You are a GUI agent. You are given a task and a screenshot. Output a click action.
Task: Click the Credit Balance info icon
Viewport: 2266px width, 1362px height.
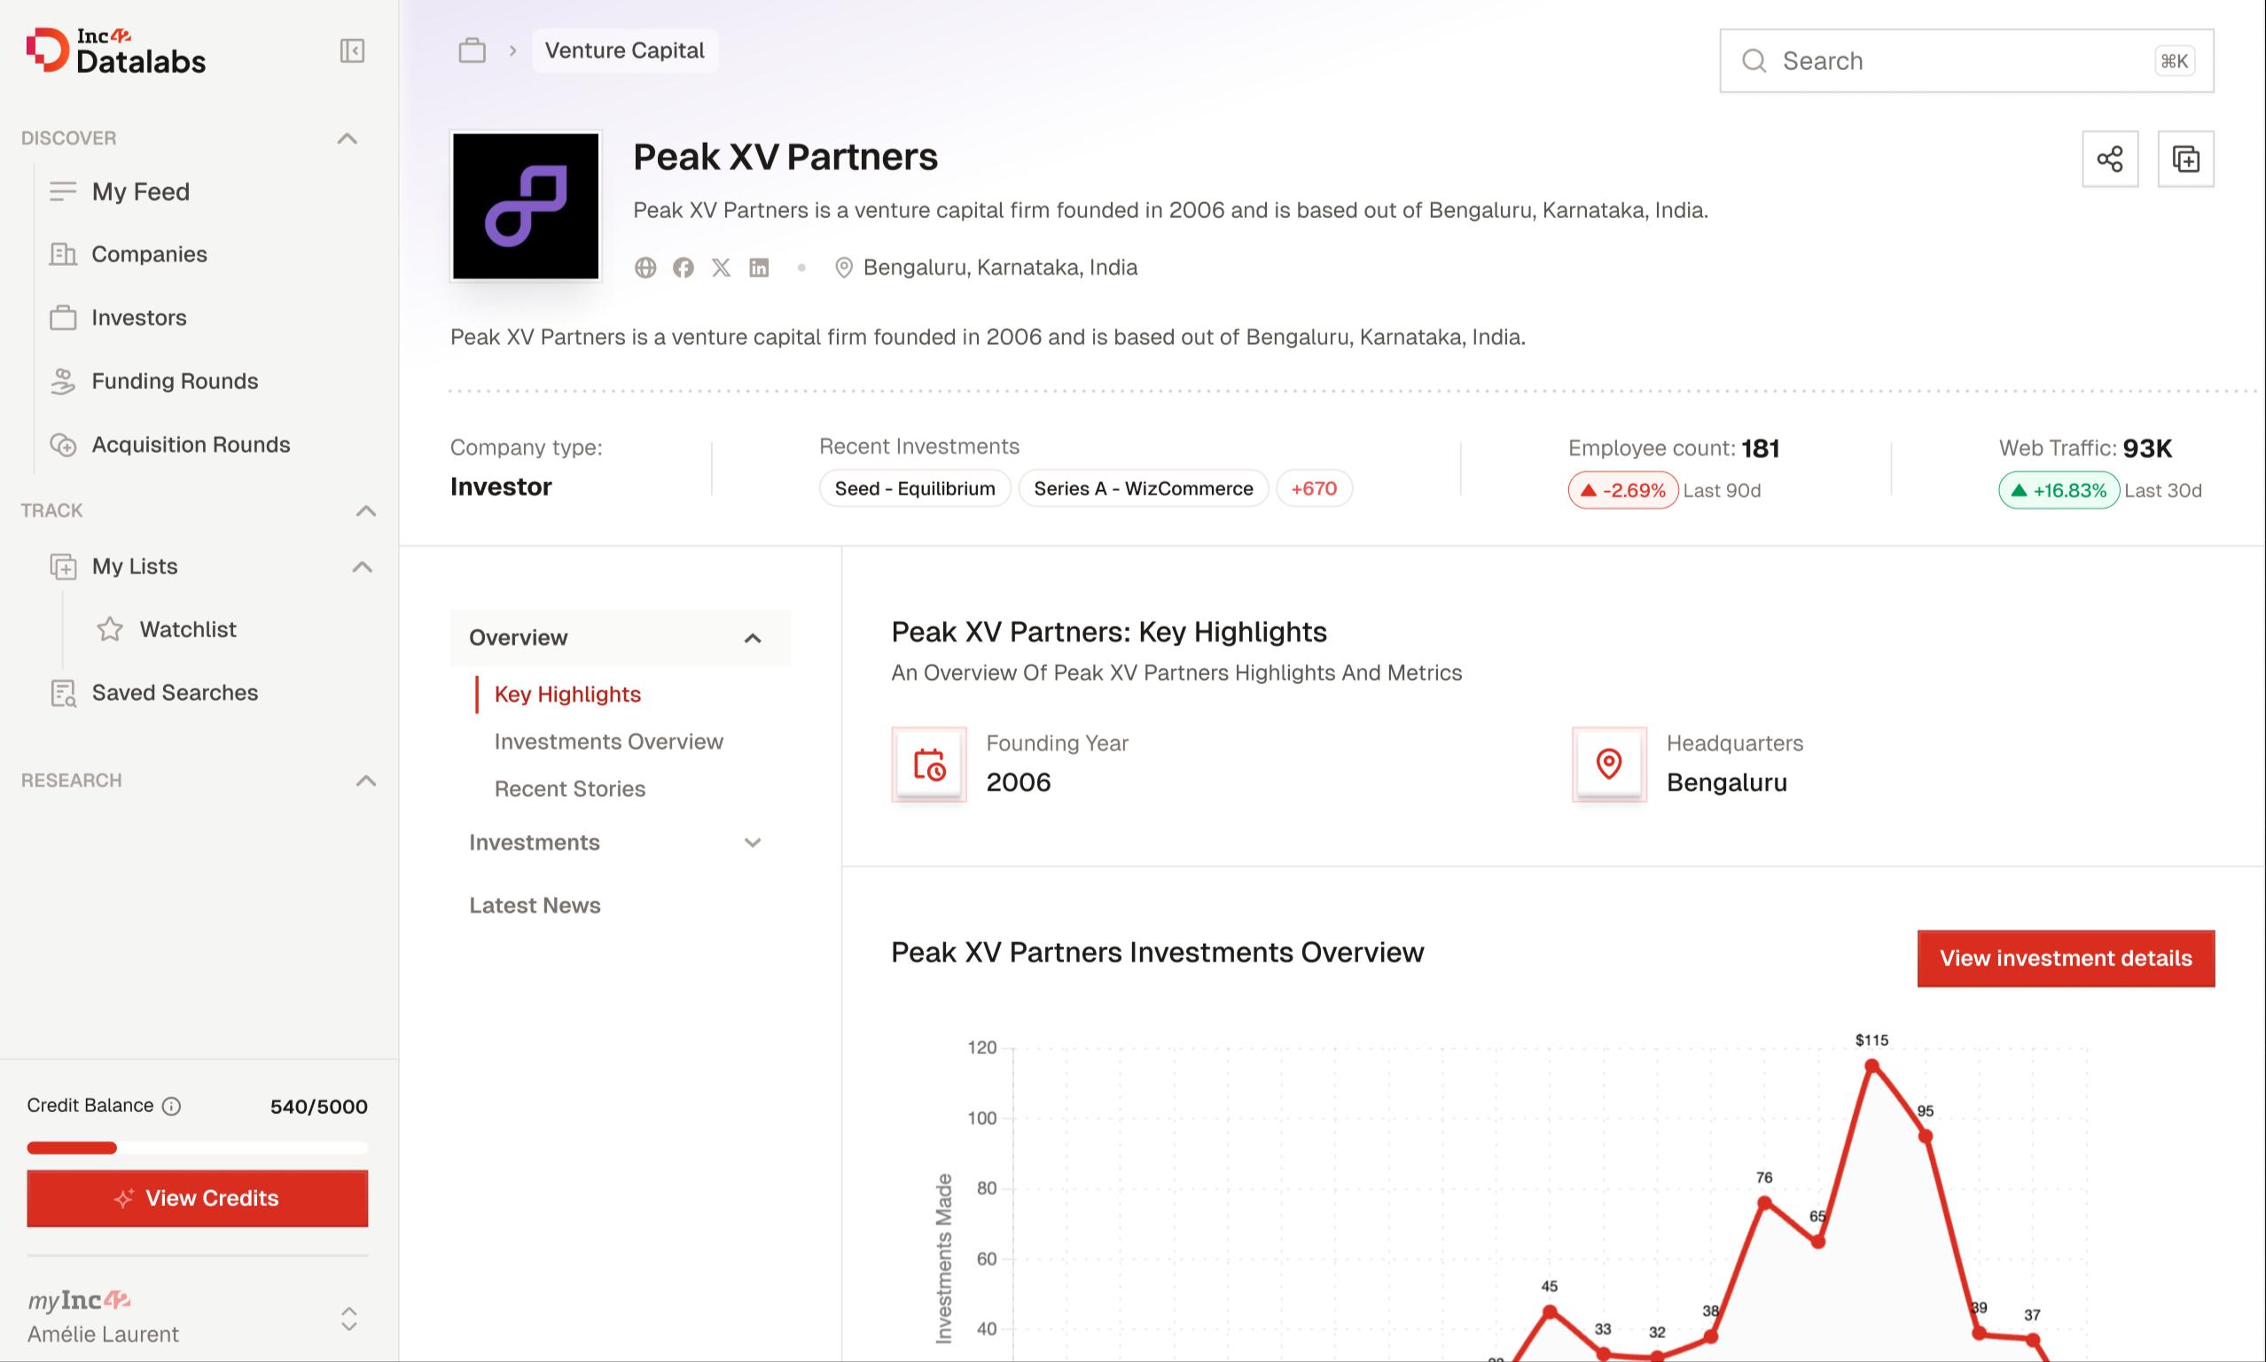click(x=172, y=1106)
